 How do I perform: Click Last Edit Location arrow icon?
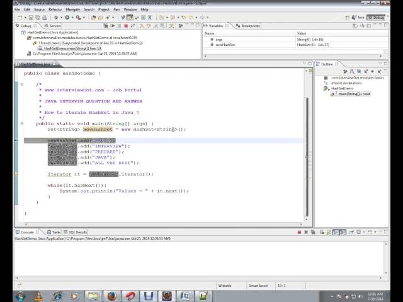tap(184, 18)
